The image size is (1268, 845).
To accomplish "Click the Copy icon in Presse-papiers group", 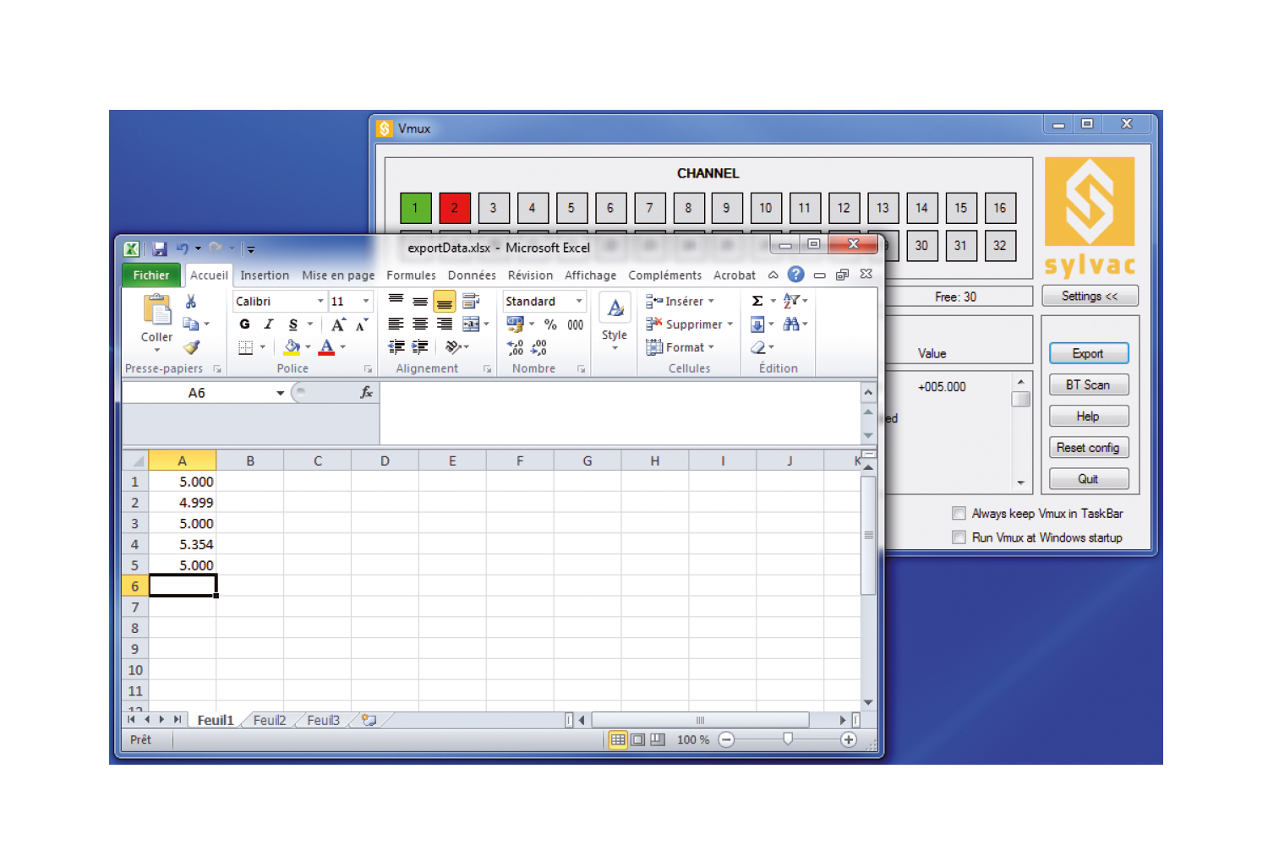I will point(191,324).
